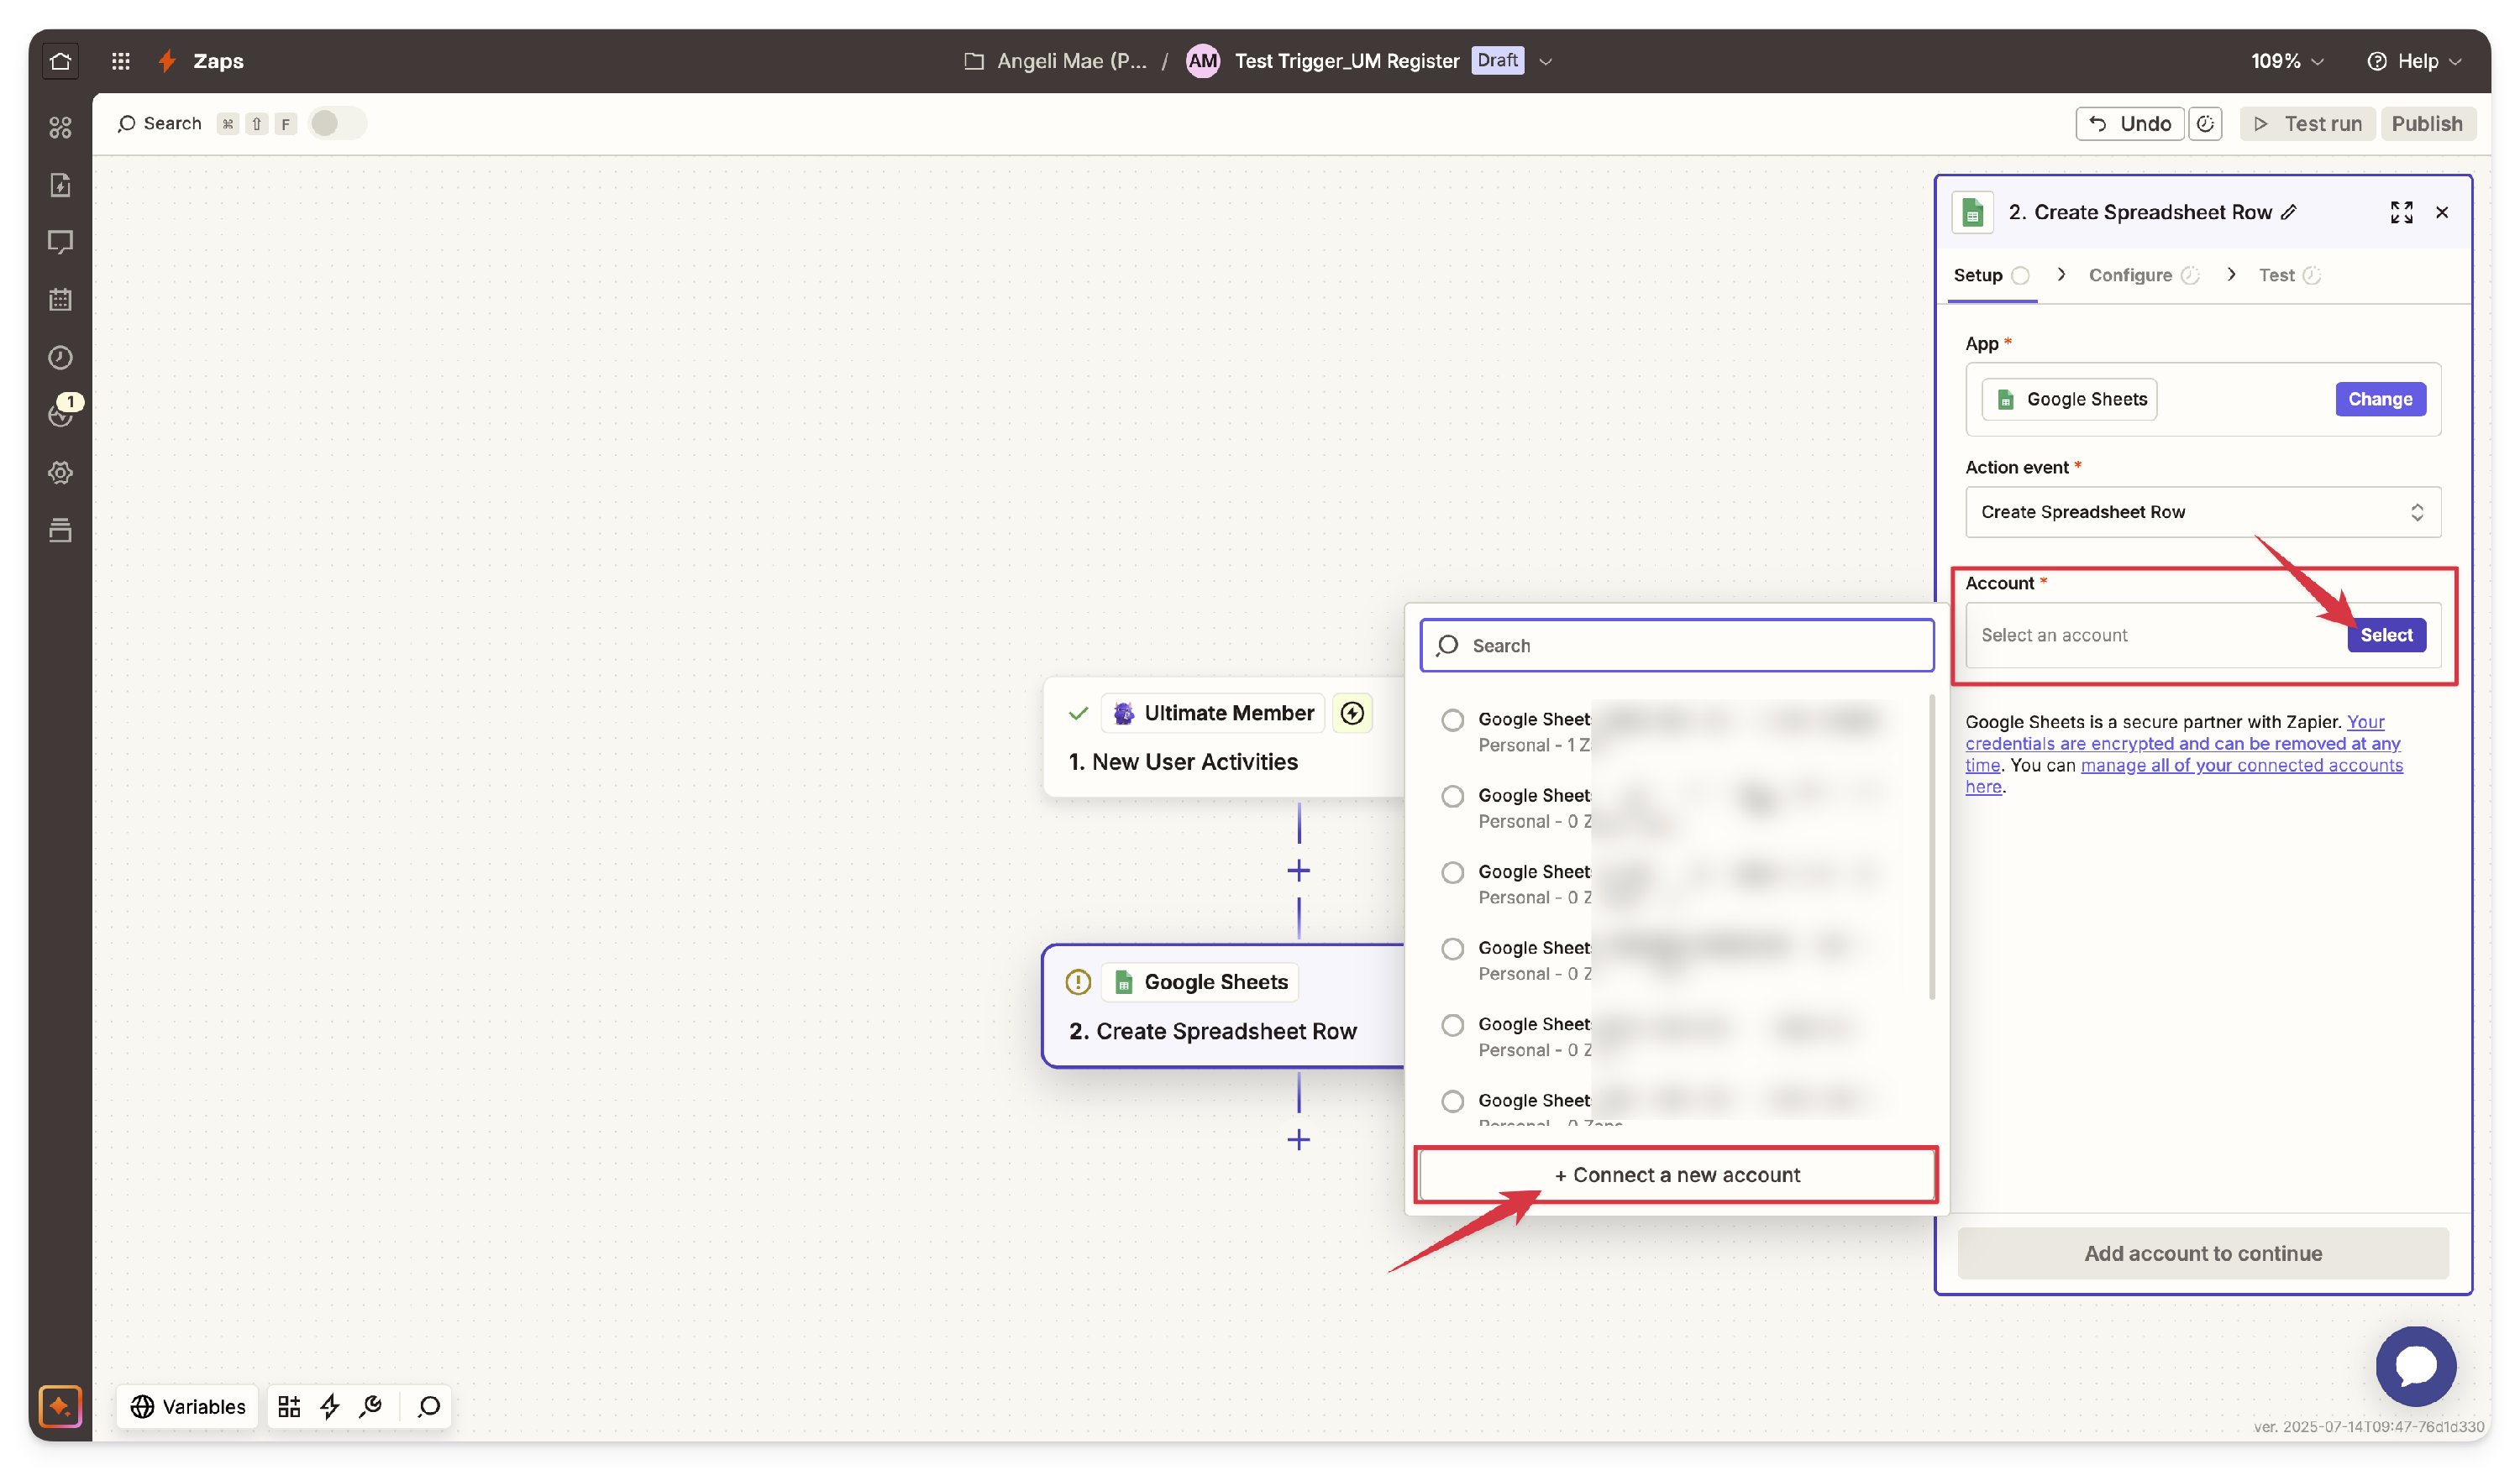Open the add-step grid icon in bottom toolbar

(289, 1406)
